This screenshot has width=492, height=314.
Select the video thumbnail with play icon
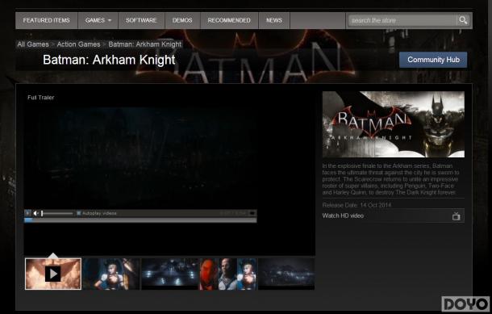point(53,274)
